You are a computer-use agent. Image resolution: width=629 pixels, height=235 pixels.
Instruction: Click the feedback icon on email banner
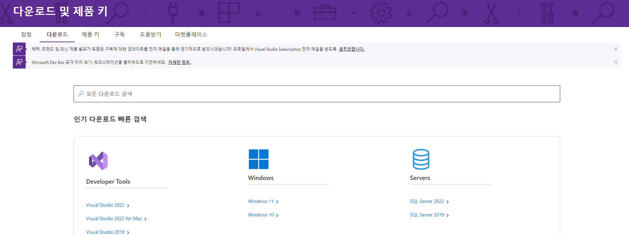tap(19, 49)
